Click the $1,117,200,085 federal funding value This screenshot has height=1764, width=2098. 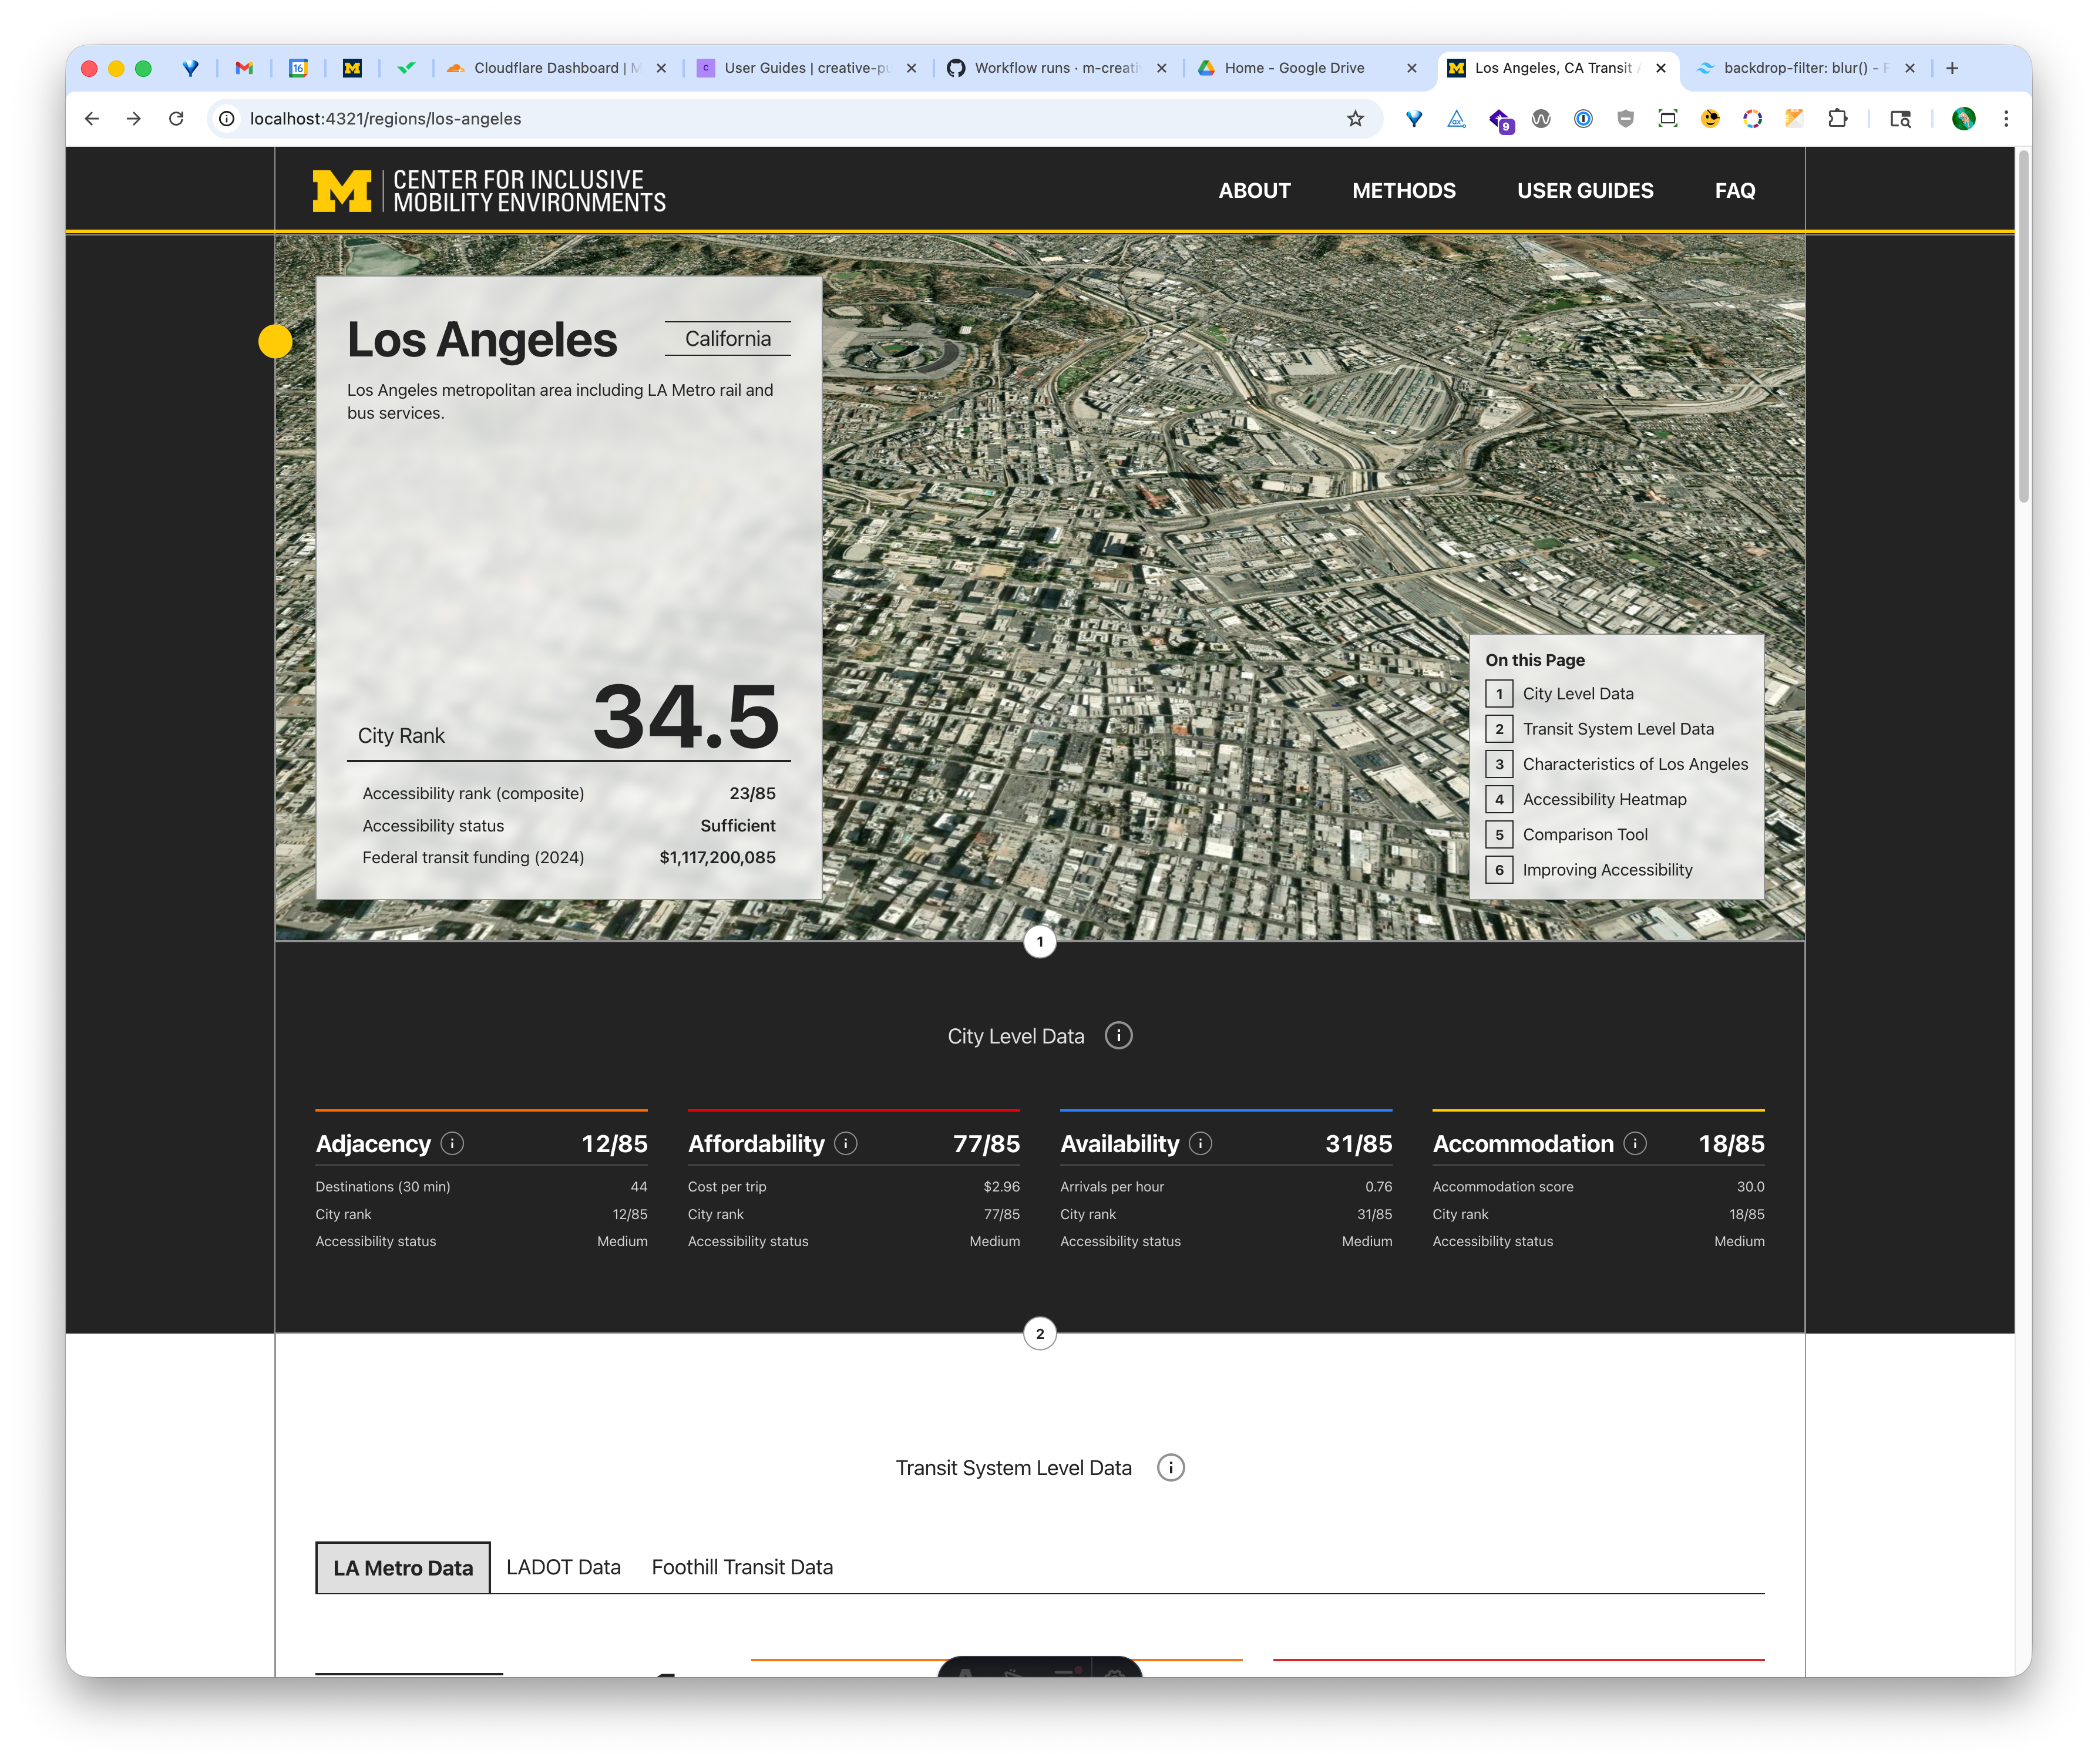[x=717, y=857]
